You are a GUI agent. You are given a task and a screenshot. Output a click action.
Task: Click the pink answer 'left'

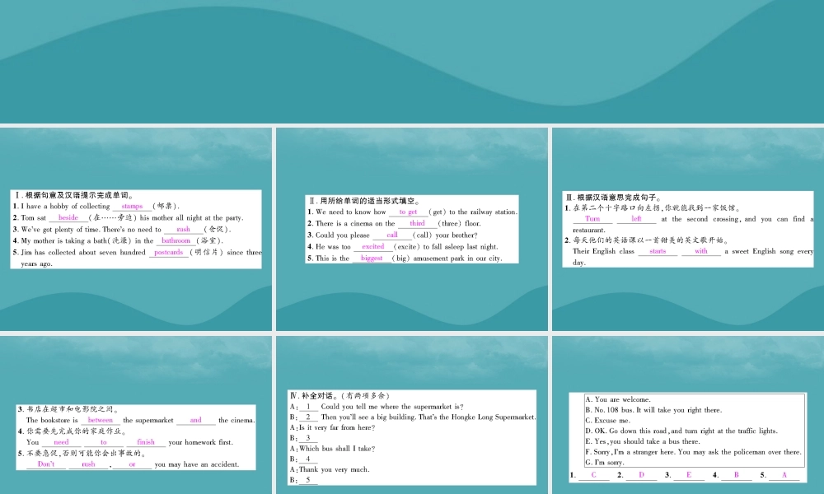point(636,218)
